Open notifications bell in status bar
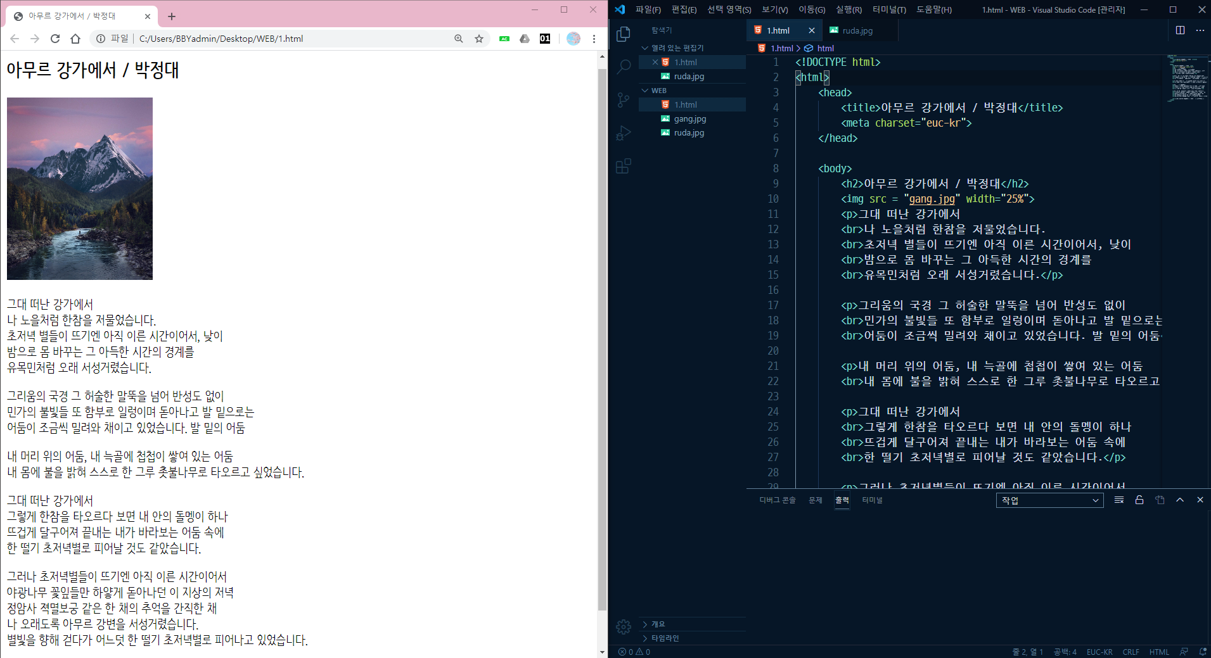 coord(1202,652)
